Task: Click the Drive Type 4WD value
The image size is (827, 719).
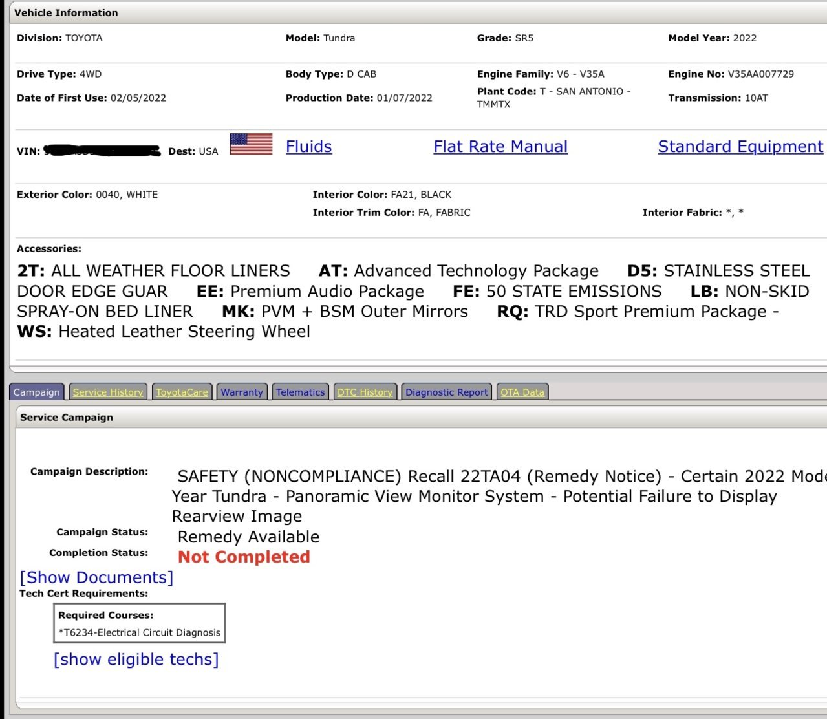Action: [91, 74]
